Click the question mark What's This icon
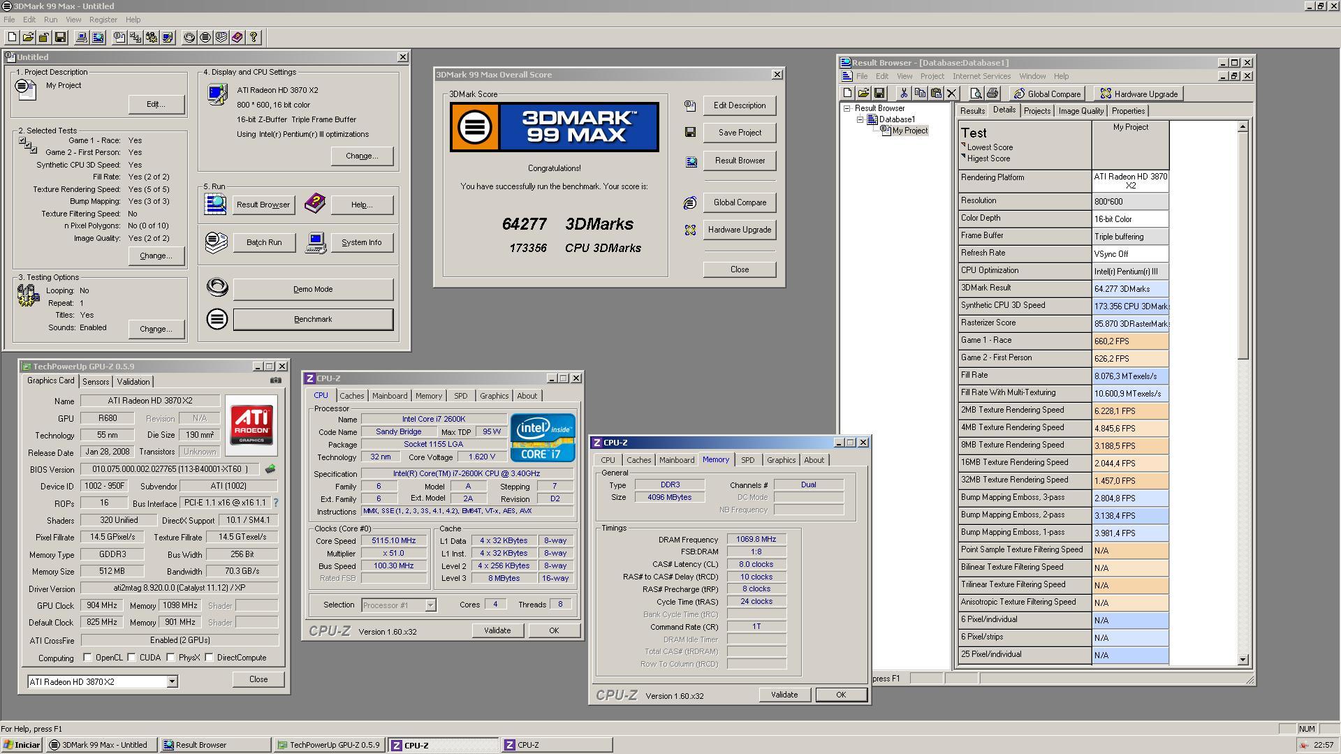The width and height of the screenshot is (1341, 754). point(254,38)
